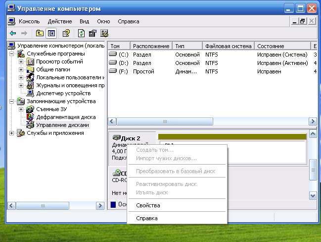The width and height of the screenshot is (321, 242).
Task: Open the Действие menu in the menu bar
Action: tap(59, 21)
